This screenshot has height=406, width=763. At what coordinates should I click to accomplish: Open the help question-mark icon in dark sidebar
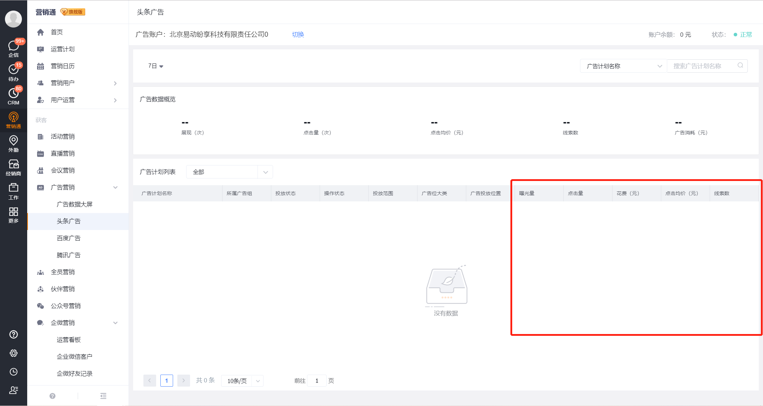pyautogui.click(x=13, y=334)
